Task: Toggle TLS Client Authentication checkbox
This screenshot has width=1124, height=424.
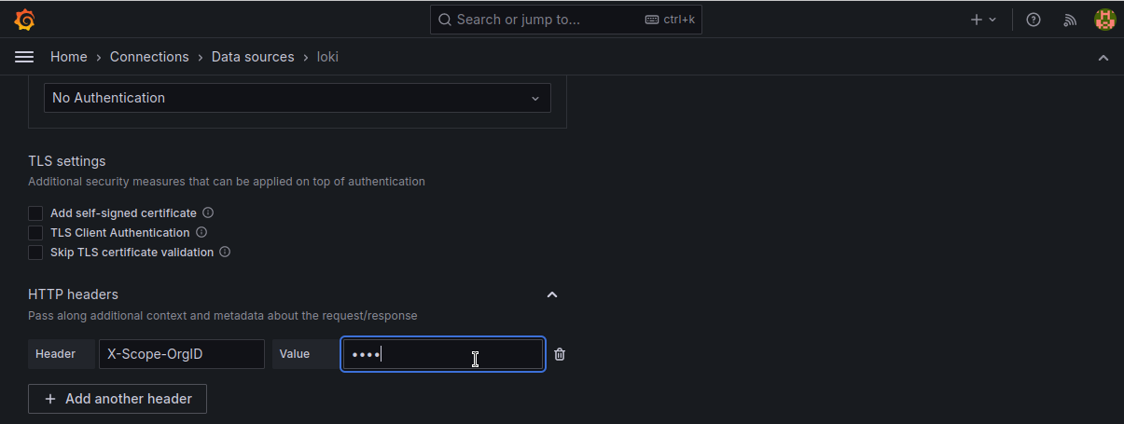Action: click(35, 233)
